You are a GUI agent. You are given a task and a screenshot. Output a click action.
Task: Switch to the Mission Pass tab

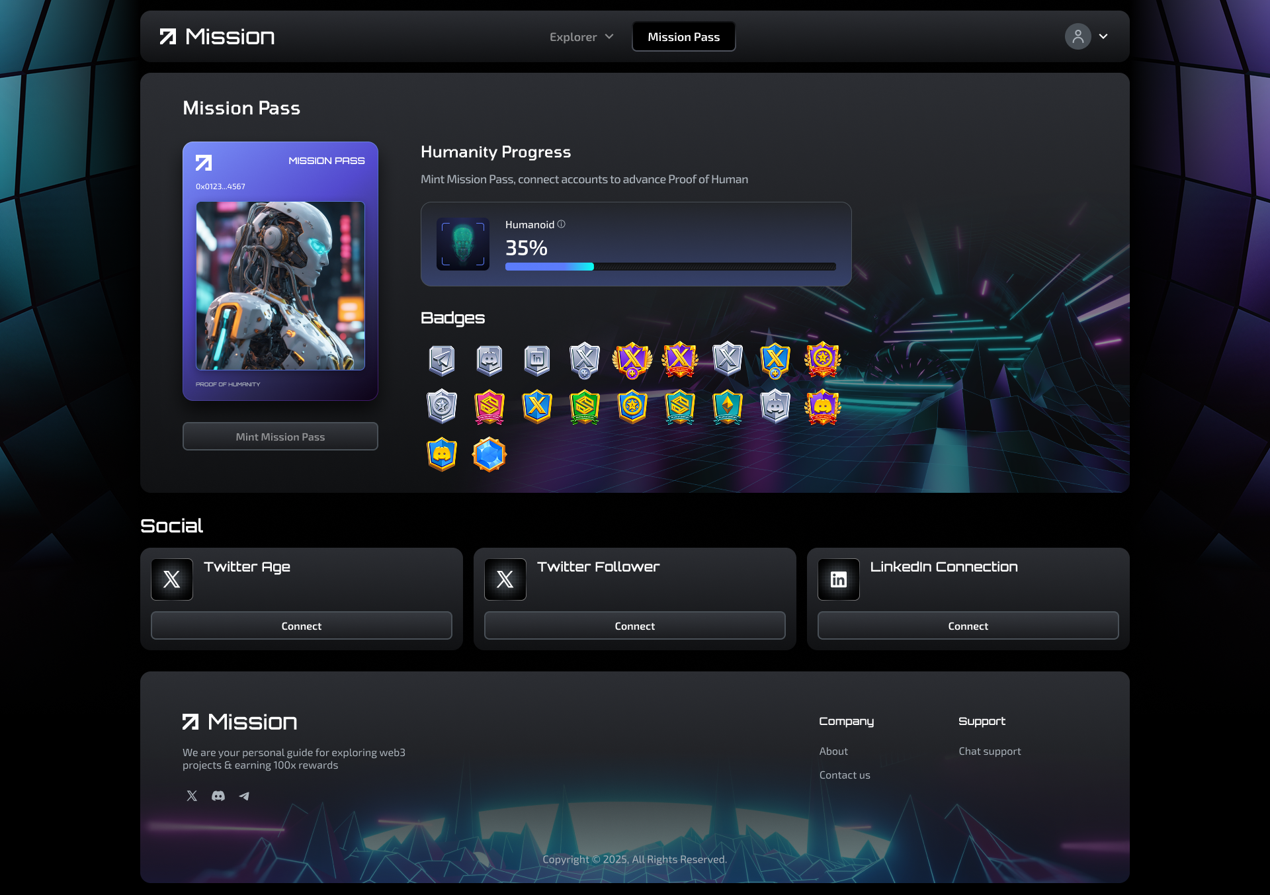tap(683, 37)
